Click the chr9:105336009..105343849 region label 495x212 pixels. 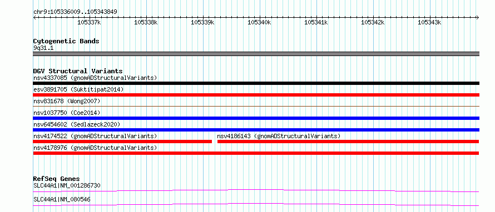75,12
